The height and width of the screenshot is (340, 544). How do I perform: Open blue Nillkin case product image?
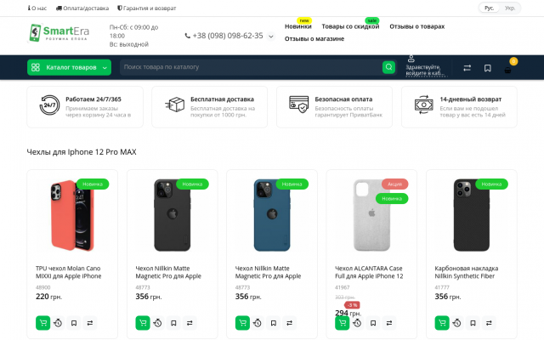272,215
